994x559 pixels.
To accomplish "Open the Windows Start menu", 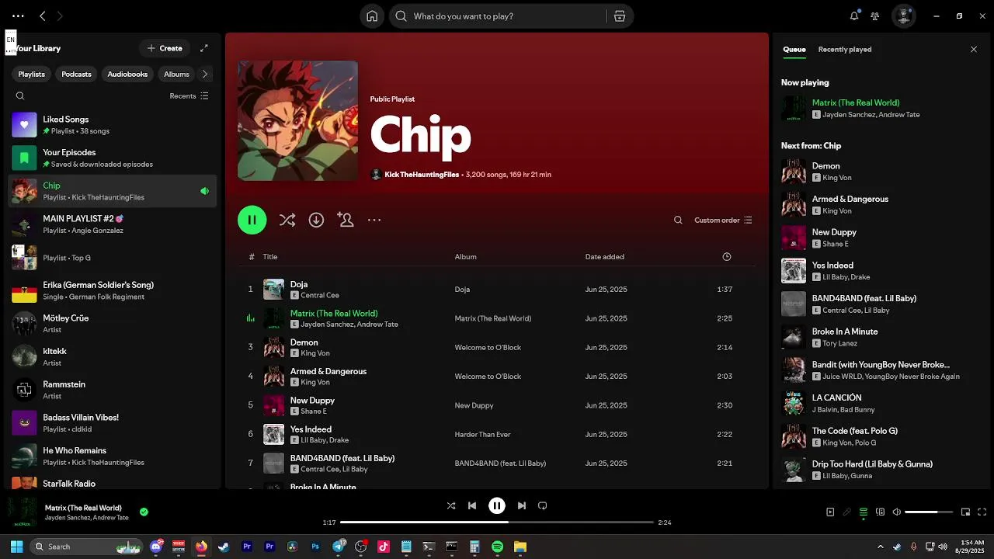I will [x=16, y=547].
